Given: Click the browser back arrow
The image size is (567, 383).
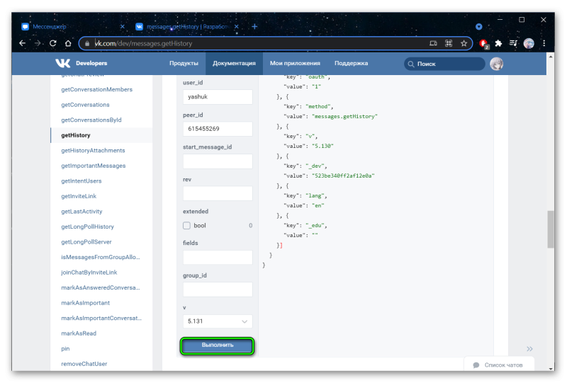Looking at the screenshot, I should tap(23, 43).
